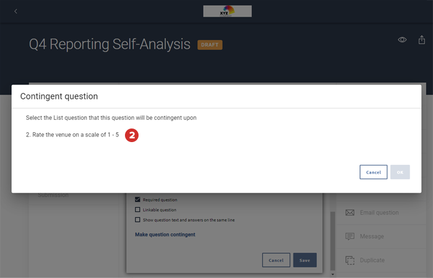Screen dimensions: 433x278
Task: Click the back arrow in the header
Action: pyautogui.click(x=15, y=11)
